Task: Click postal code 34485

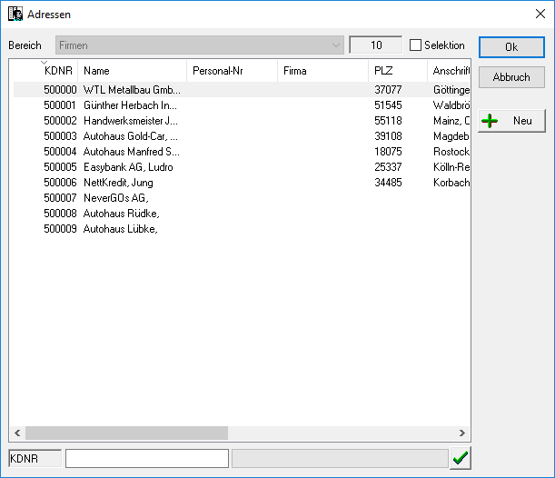Action: [x=388, y=183]
